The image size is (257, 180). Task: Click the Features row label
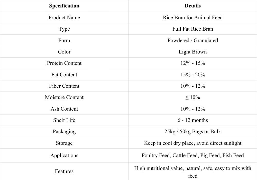[x=64, y=171]
